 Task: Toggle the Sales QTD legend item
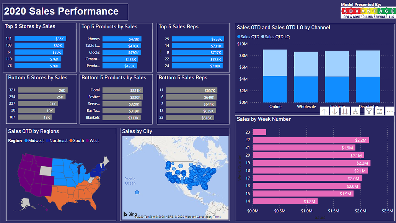249,36
